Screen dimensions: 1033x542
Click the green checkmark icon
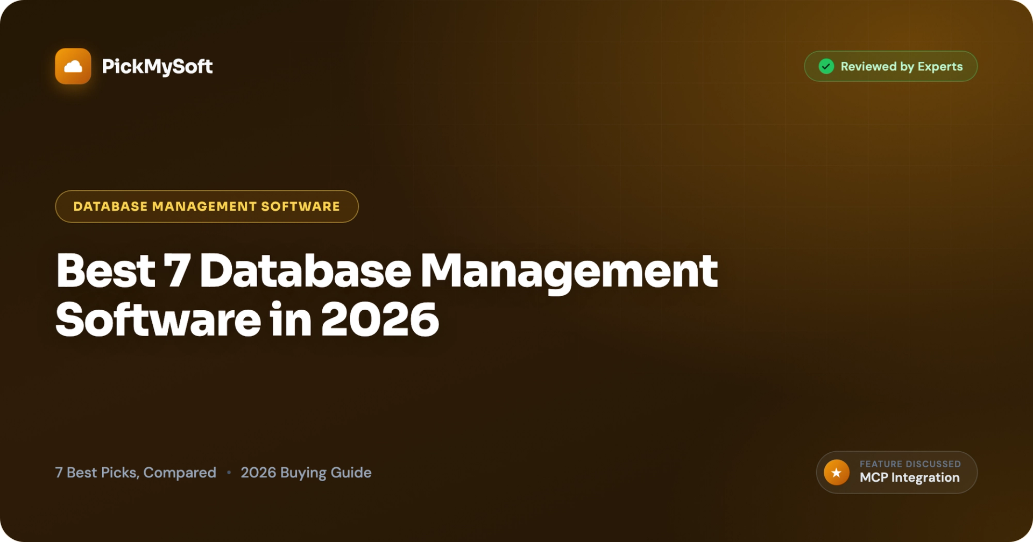point(826,66)
